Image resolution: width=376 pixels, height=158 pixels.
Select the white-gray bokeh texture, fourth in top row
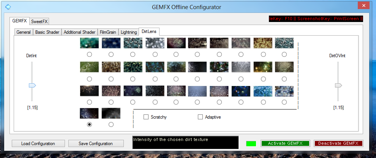pos(155,43)
